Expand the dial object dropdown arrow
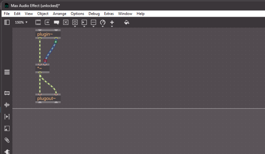 point(102,27)
